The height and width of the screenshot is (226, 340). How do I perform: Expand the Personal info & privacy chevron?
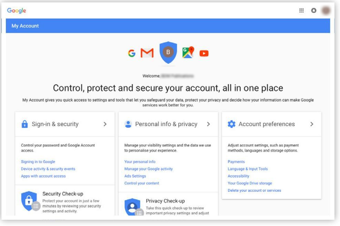(x=208, y=124)
